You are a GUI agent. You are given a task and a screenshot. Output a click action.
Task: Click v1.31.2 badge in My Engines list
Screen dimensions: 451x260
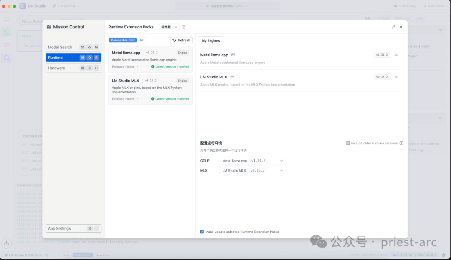click(382, 55)
